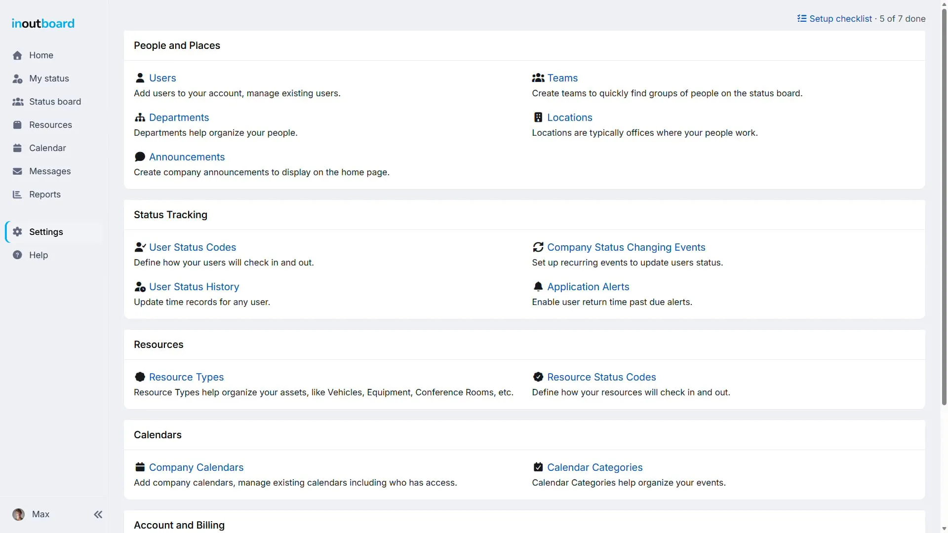The height and width of the screenshot is (533, 948).
Task: Click the Users person icon
Action: pyautogui.click(x=140, y=78)
